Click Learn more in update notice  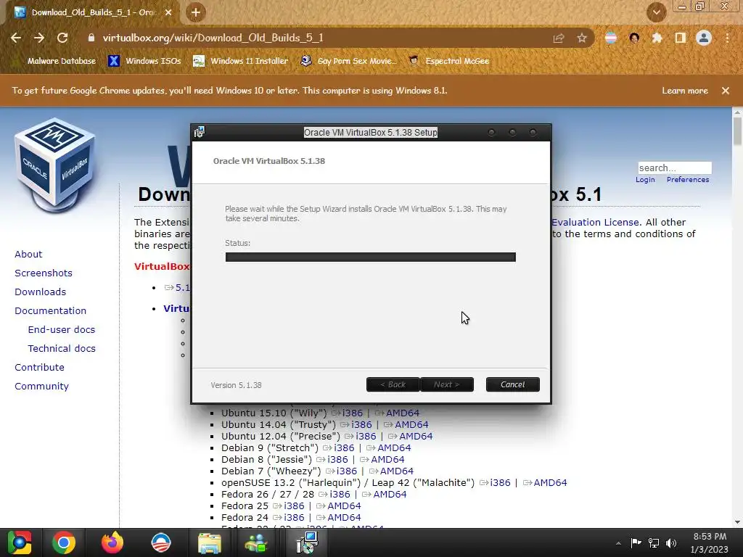tap(685, 91)
